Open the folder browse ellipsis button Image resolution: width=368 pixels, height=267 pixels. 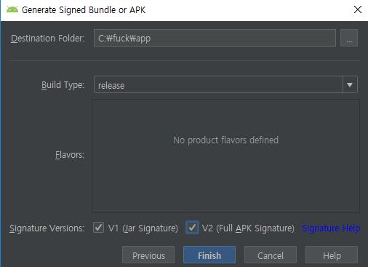point(349,38)
